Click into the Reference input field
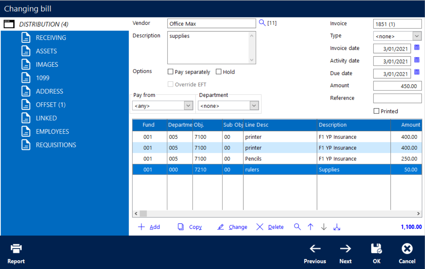The width and height of the screenshot is (425, 269). pyautogui.click(x=397, y=98)
